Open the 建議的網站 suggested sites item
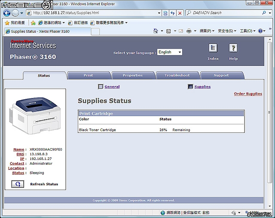 click(x=52, y=23)
